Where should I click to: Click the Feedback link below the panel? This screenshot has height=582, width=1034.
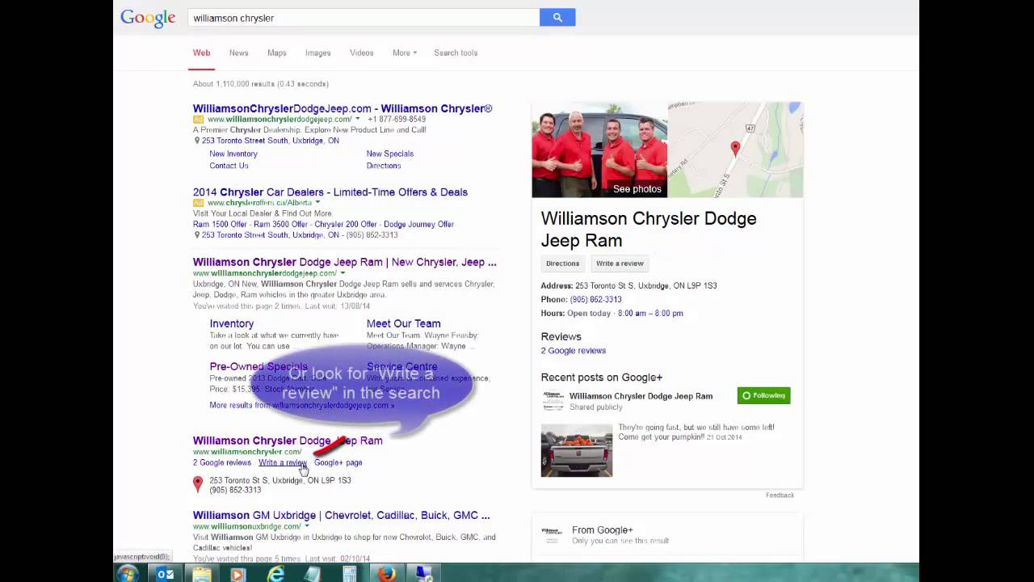tap(780, 495)
